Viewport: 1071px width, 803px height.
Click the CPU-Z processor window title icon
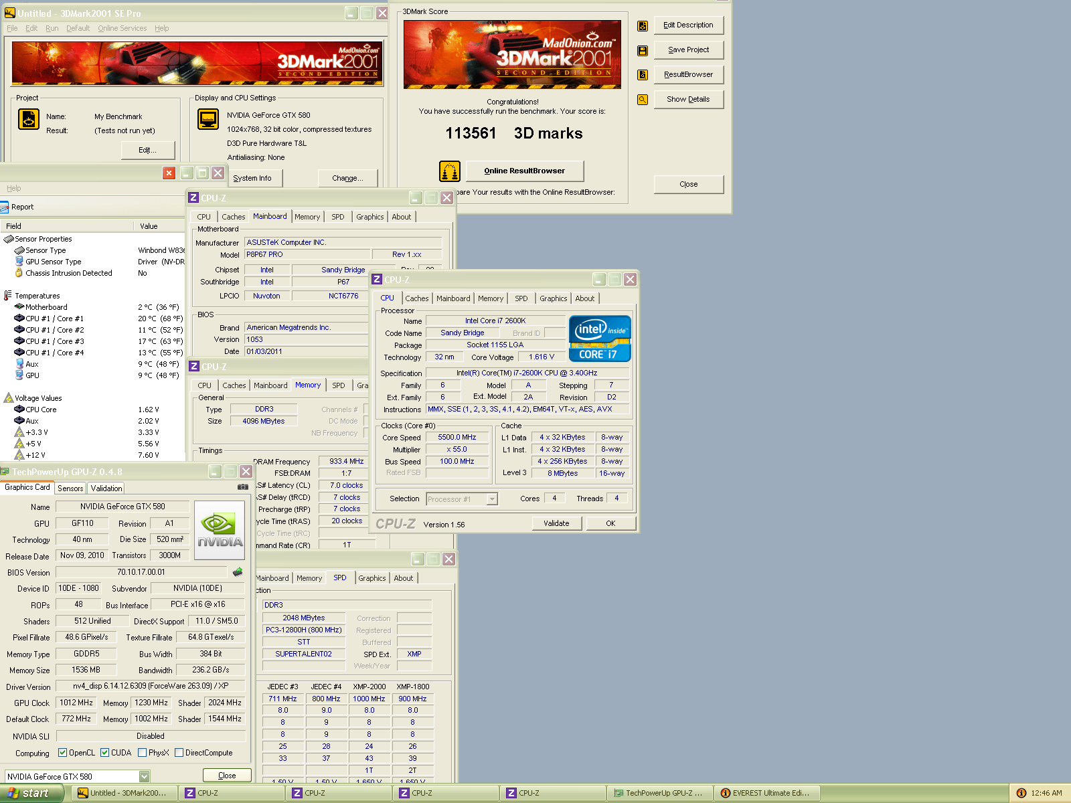click(x=377, y=280)
